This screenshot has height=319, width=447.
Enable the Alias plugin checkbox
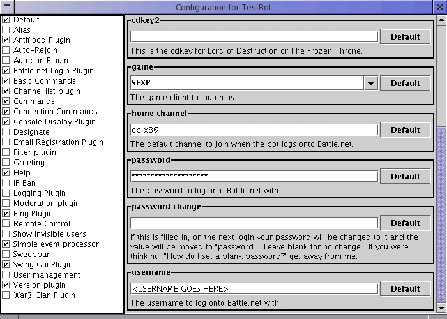(6, 29)
